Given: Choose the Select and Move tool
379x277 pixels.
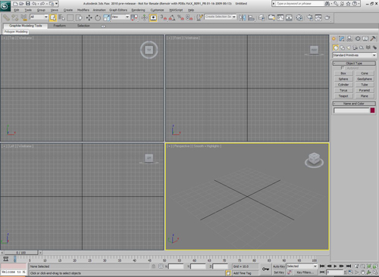Looking at the screenshot, I should (x=89, y=17).
